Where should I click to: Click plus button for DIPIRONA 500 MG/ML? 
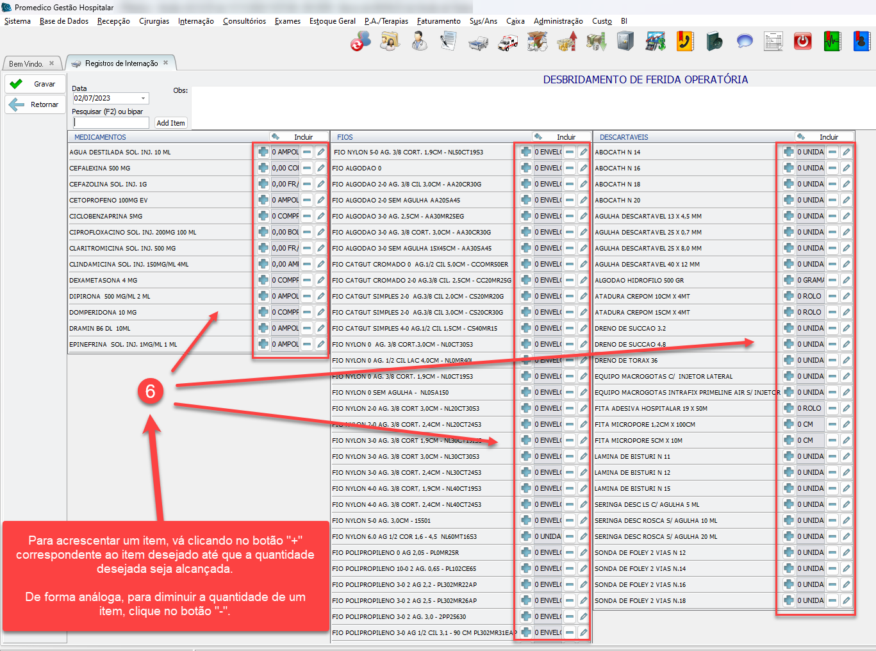point(263,296)
